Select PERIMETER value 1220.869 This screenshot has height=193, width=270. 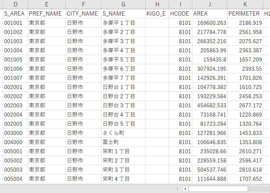(x=245, y=115)
